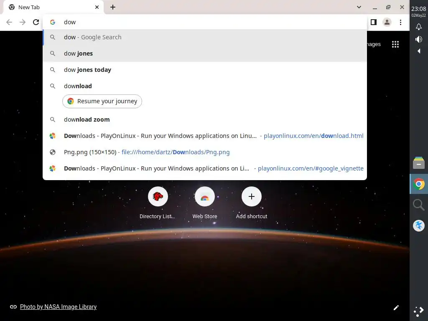Open Directory List shortcut
The height and width of the screenshot is (321, 428).
[158, 203]
